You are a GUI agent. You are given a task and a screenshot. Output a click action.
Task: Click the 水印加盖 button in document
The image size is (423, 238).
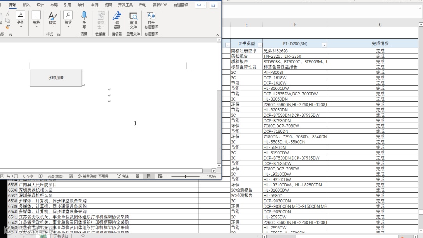[56, 78]
